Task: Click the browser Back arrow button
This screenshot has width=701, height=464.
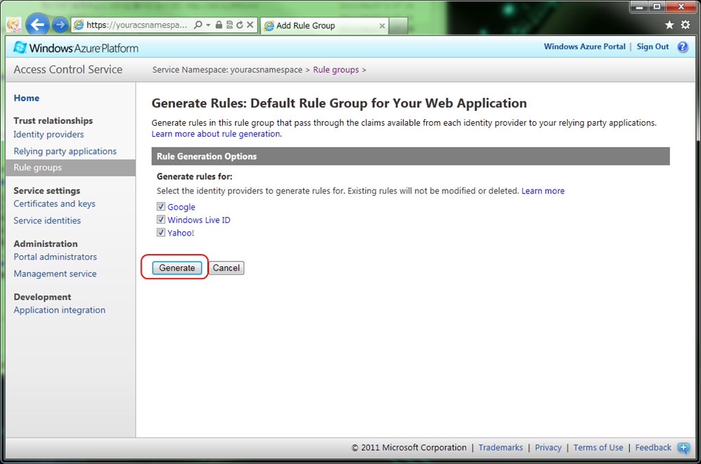Action: (37, 25)
